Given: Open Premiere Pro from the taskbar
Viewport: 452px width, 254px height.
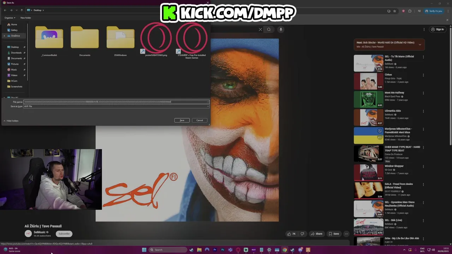Looking at the screenshot, I should (x=215, y=250).
